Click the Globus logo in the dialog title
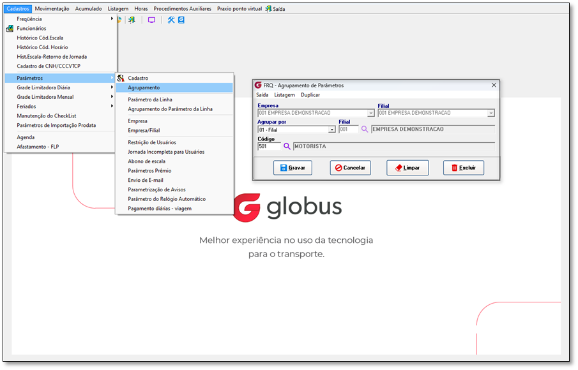 tap(259, 85)
